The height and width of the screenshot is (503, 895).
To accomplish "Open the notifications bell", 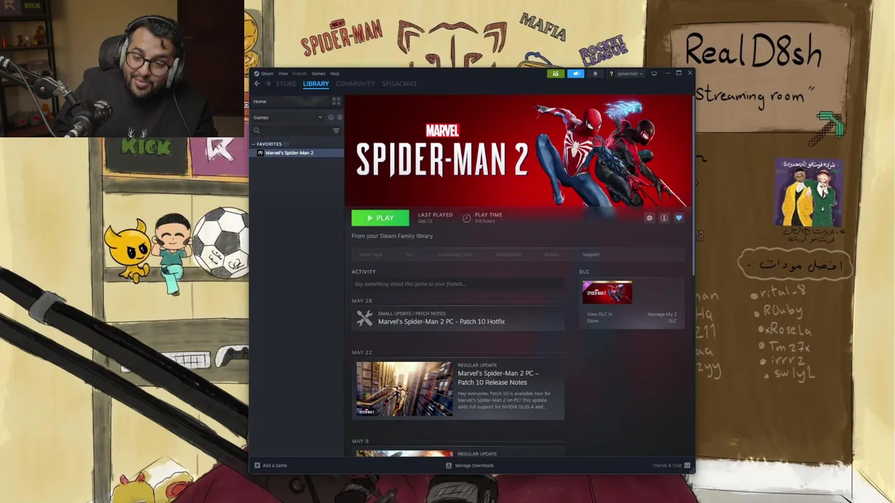I will 596,73.
